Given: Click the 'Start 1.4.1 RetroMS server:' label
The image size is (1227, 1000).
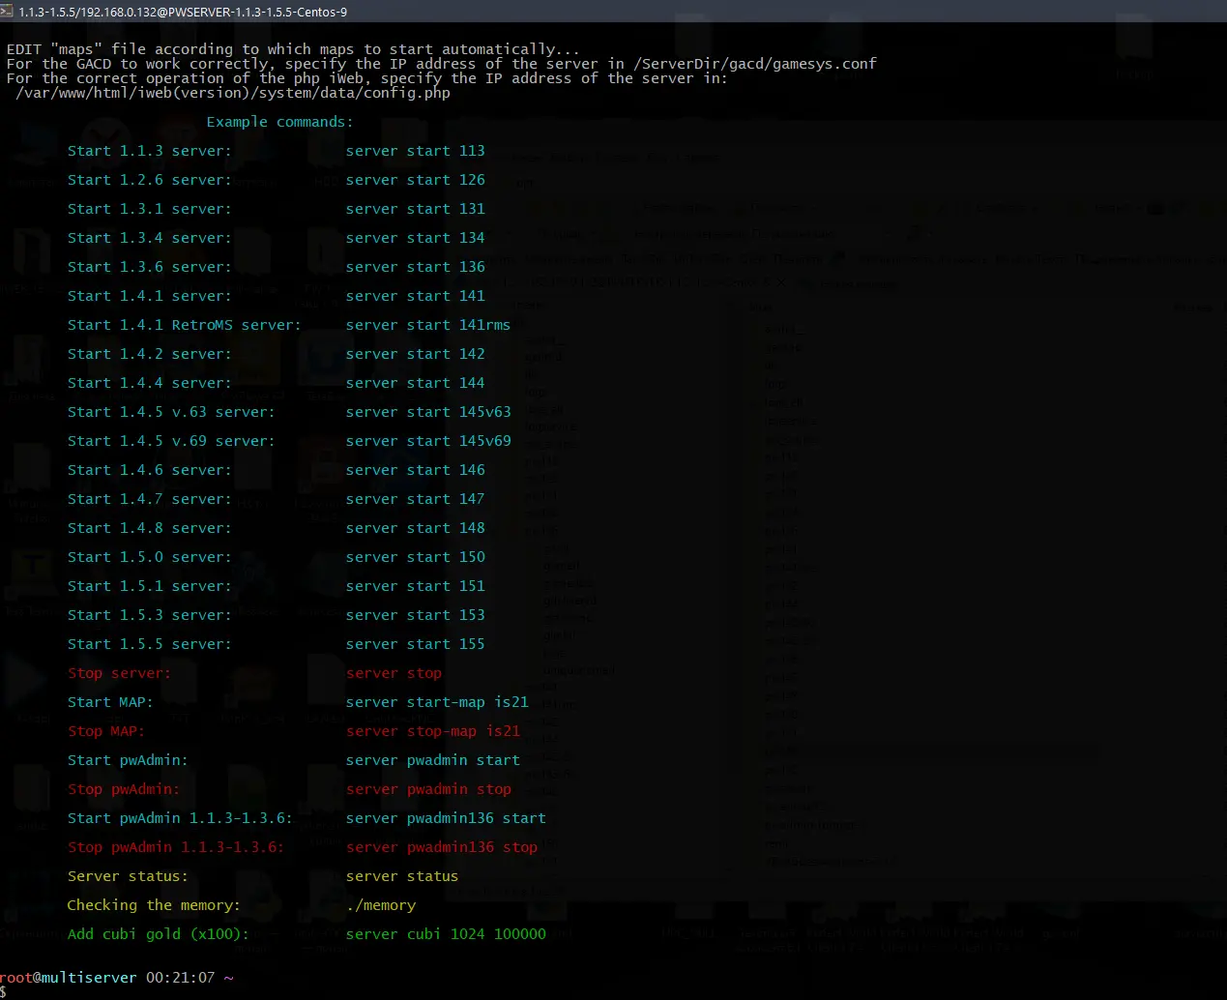Looking at the screenshot, I should 185,325.
